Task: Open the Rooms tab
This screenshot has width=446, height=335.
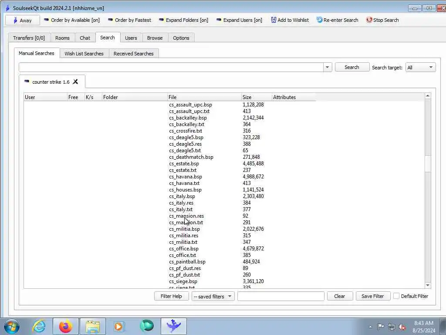Action: pyautogui.click(x=63, y=38)
